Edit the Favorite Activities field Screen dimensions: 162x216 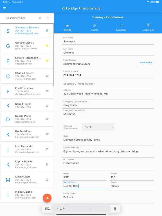pyautogui.click(x=108, y=152)
